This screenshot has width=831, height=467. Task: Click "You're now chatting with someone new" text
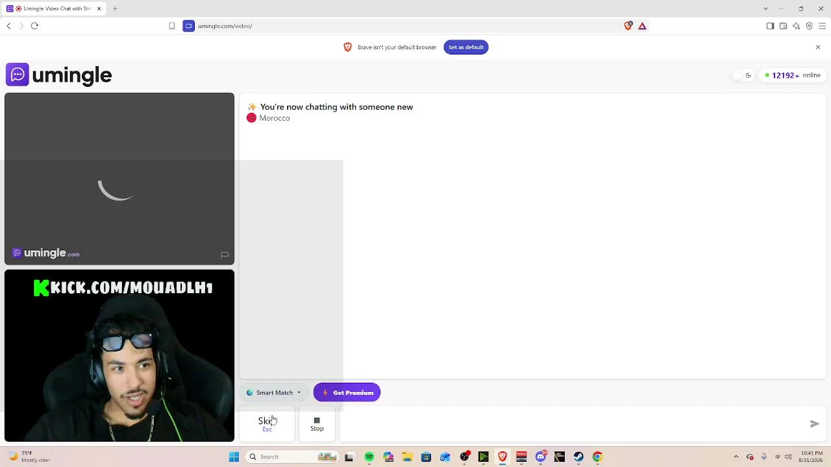click(336, 107)
